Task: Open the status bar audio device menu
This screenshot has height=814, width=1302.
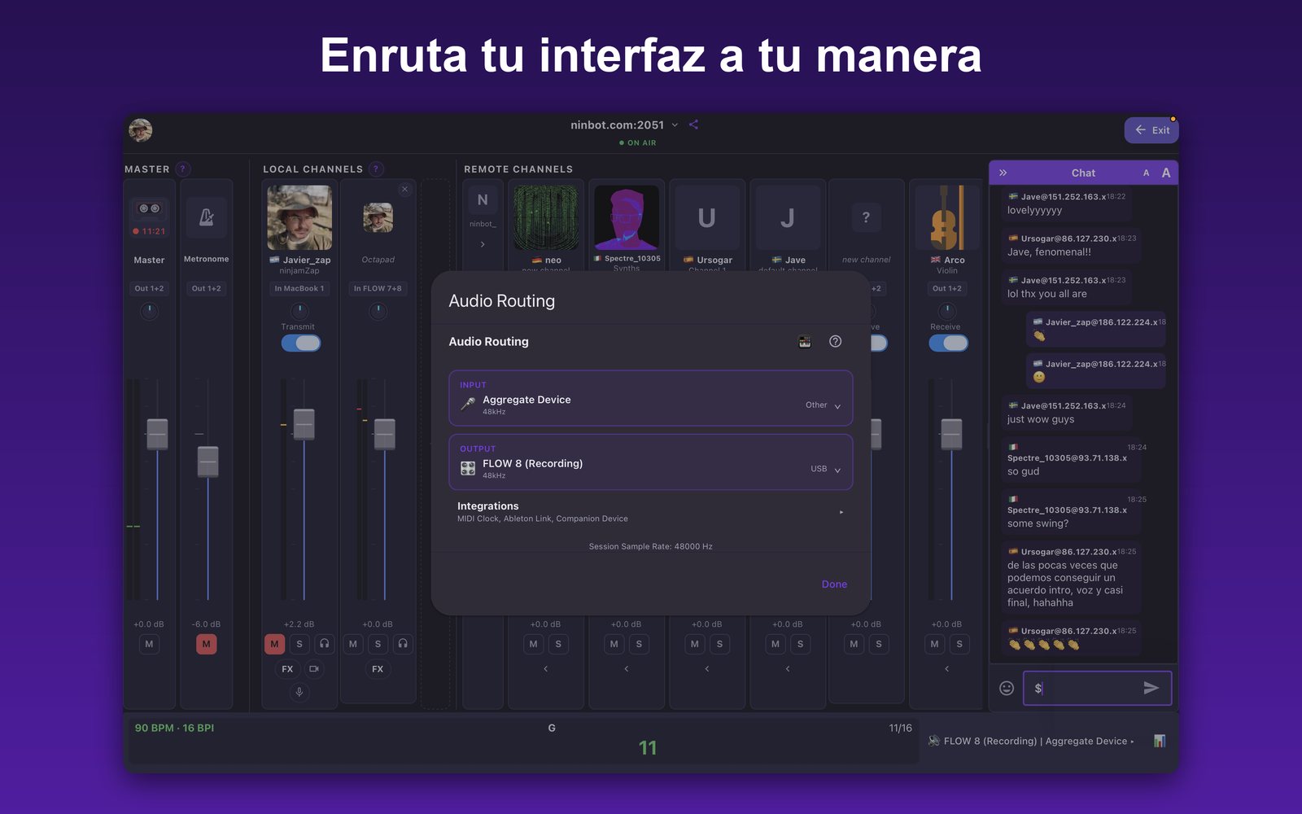Action: pyautogui.click(x=1031, y=741)
